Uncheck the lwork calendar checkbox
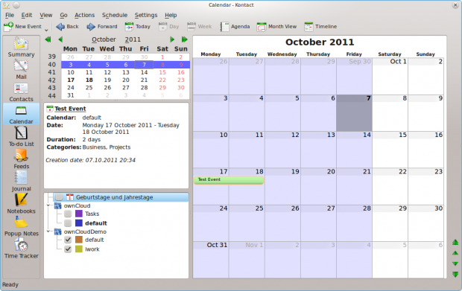This screenshot has height=291, width=462. pyautogui.click(x=68, y=249)
